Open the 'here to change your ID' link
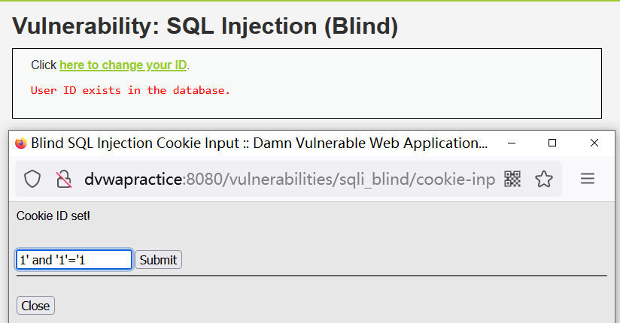The height and width of the screenshot is (323, 620). pyautogui.click(x=123, y=65)
